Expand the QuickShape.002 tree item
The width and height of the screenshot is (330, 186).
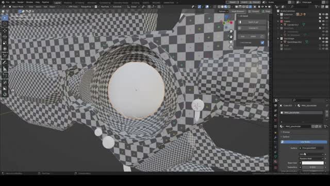[x=282, y=42]
